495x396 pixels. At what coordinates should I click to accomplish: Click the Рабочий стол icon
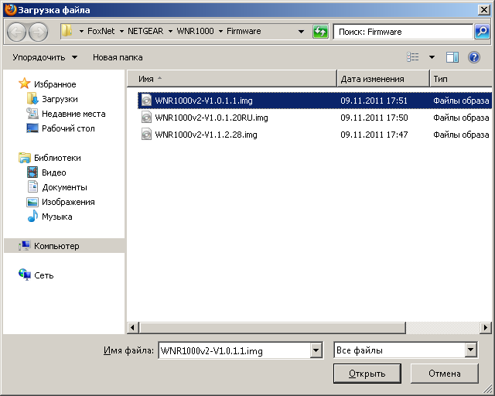(32, 128)
